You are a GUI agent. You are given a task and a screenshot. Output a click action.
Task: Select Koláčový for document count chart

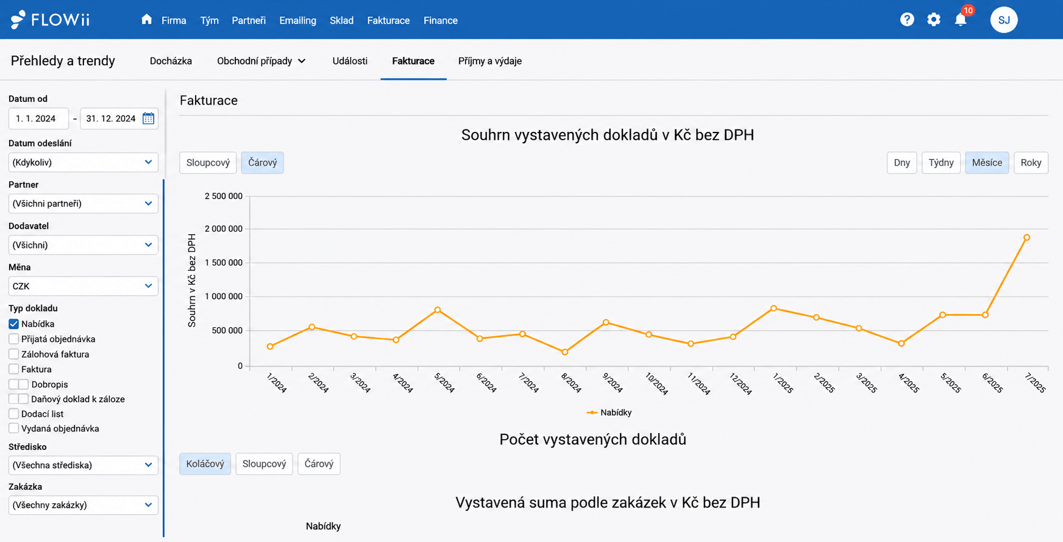pos(205,464)
